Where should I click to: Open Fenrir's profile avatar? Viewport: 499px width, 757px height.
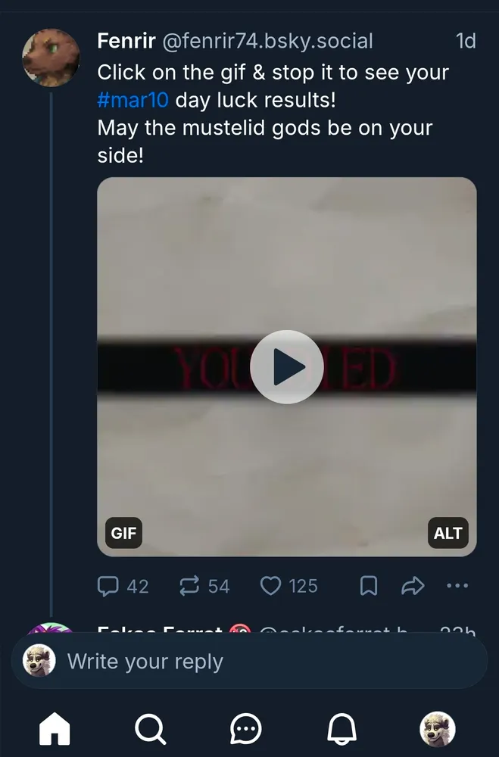coord(51,58)
